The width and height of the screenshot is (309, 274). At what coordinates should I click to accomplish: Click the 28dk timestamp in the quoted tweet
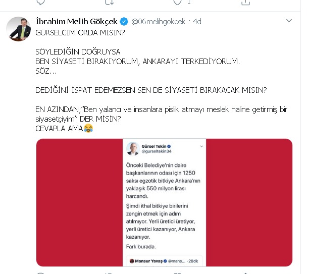pos(193,261)
